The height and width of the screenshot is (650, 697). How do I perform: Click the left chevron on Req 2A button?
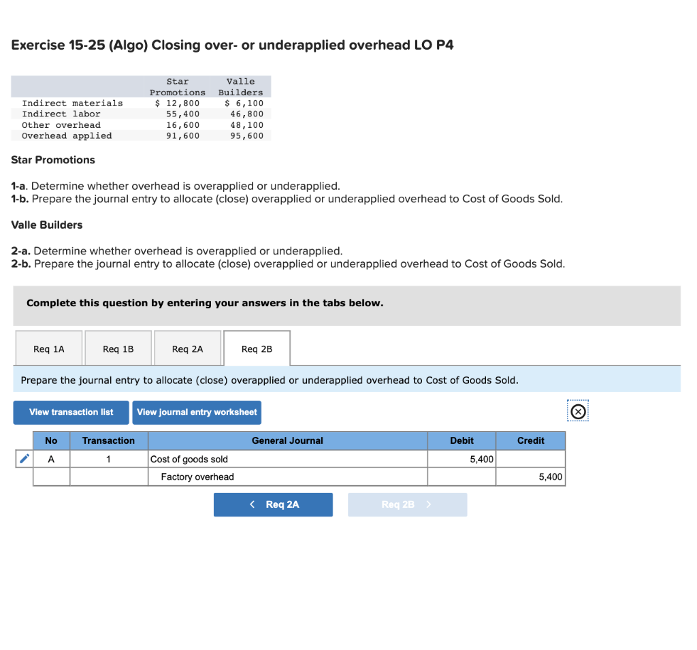point(252,504)
